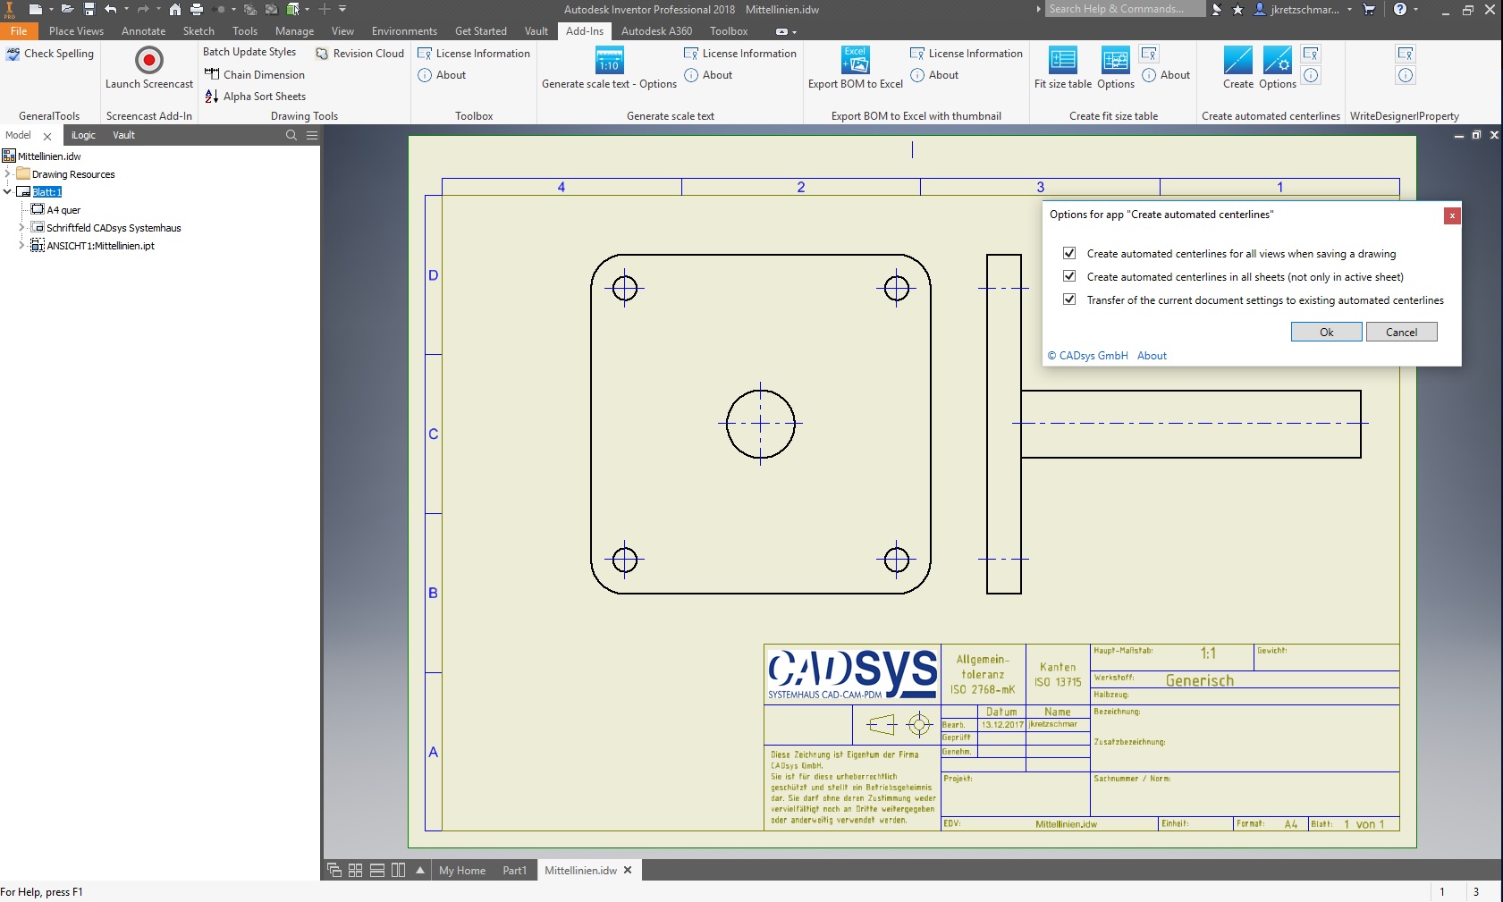
Task: Select the iLogic browser tab
Action: click(x=83, y=135)
